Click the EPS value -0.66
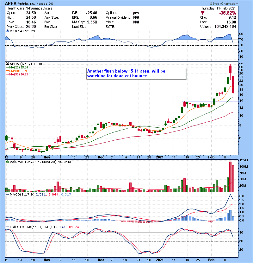This screenshot has width=253, height=263. coord(93,17)
